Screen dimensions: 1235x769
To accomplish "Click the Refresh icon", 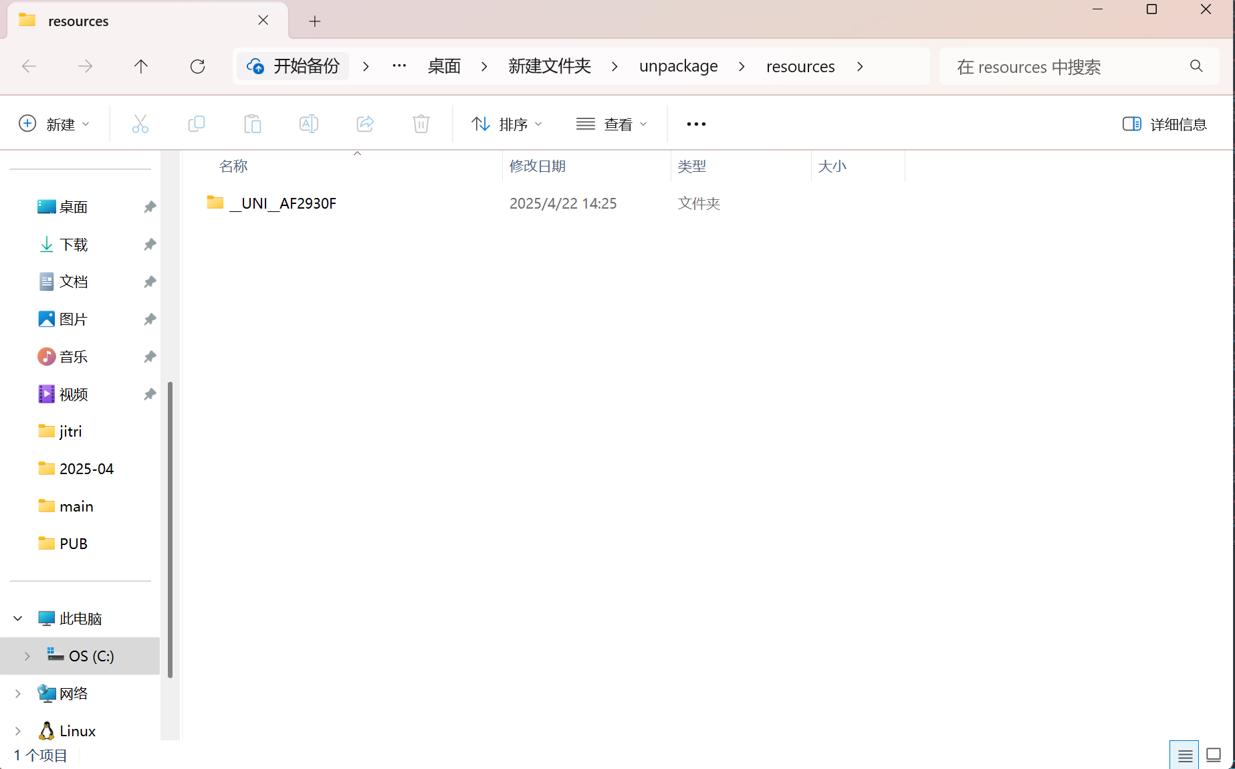I will point(197,66).
